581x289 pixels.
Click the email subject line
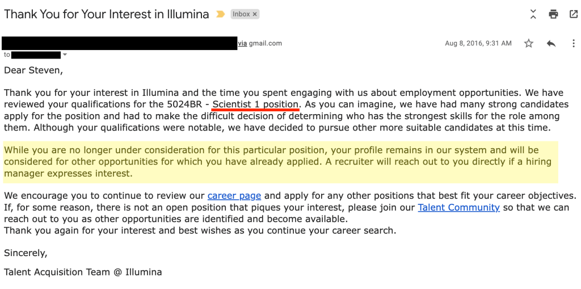pyautogui.click(x=107, y=14)
